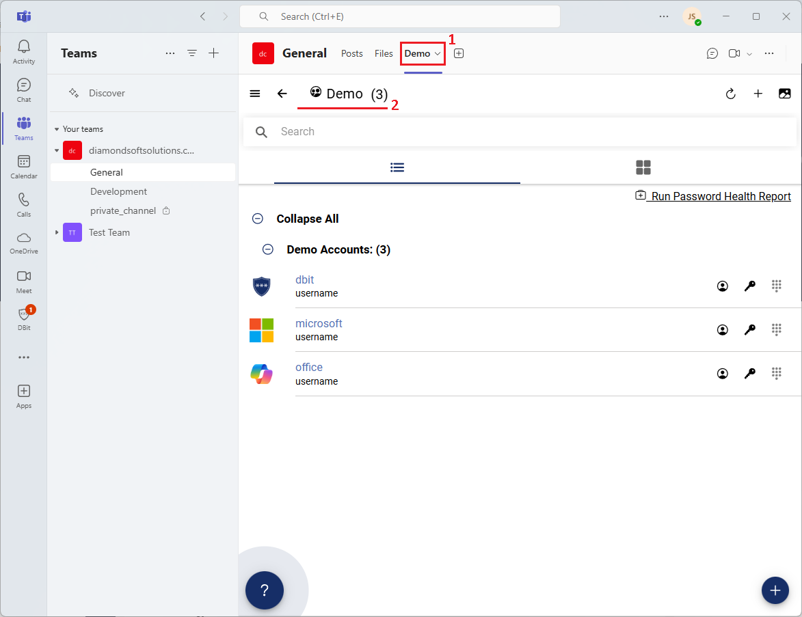Image resolution: width=802 pixels, height=617 pixels.
Task: Open dbit row options grid
Action: click(x=777, y=286)
